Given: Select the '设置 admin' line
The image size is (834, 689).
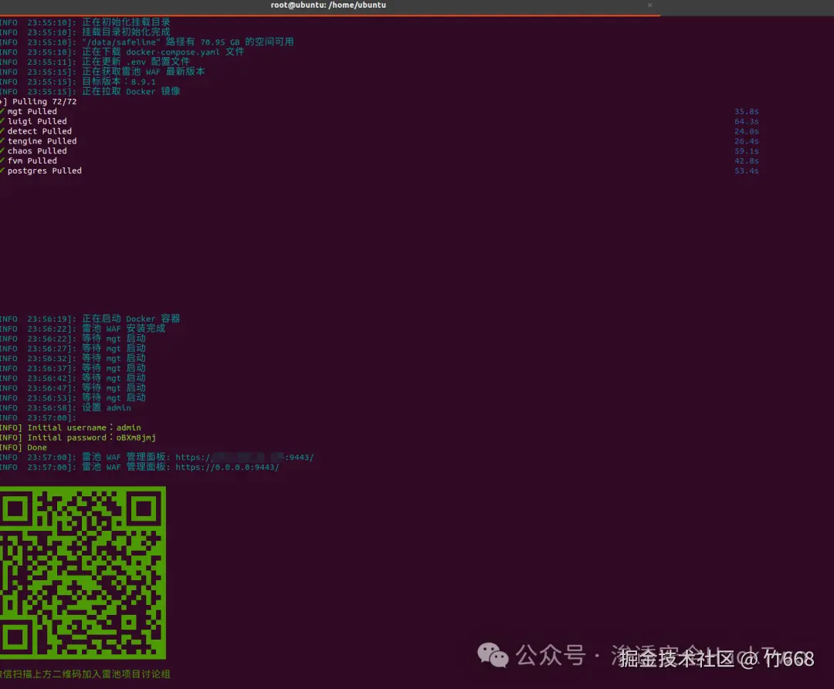Looking at the screenshot, I should (107, 408).
